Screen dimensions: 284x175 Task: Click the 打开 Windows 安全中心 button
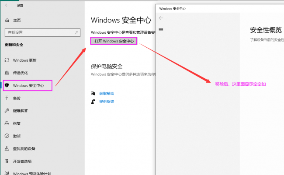[x=114, y=41]
